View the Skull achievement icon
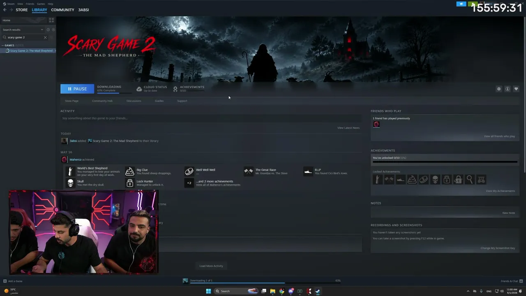Viewport: 526px width, 296px height. point(70,183)
